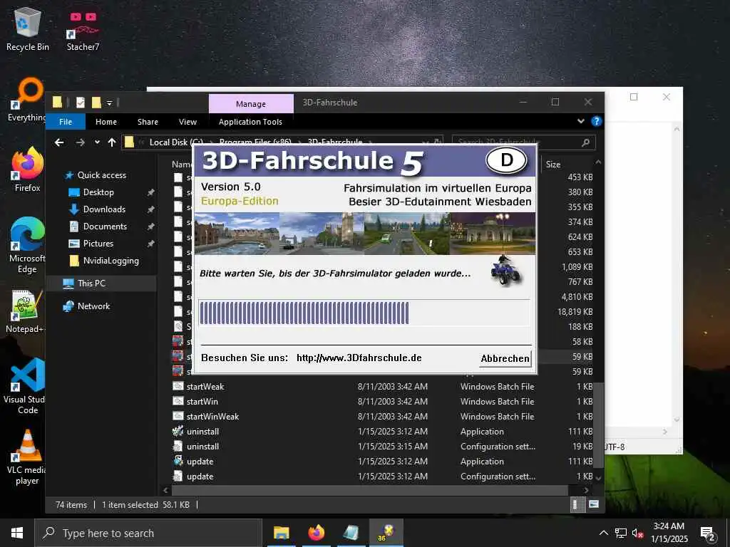The image size is (730, 547).
Task: Select Downloads in the navigation pane
Action: pos(104,209)
